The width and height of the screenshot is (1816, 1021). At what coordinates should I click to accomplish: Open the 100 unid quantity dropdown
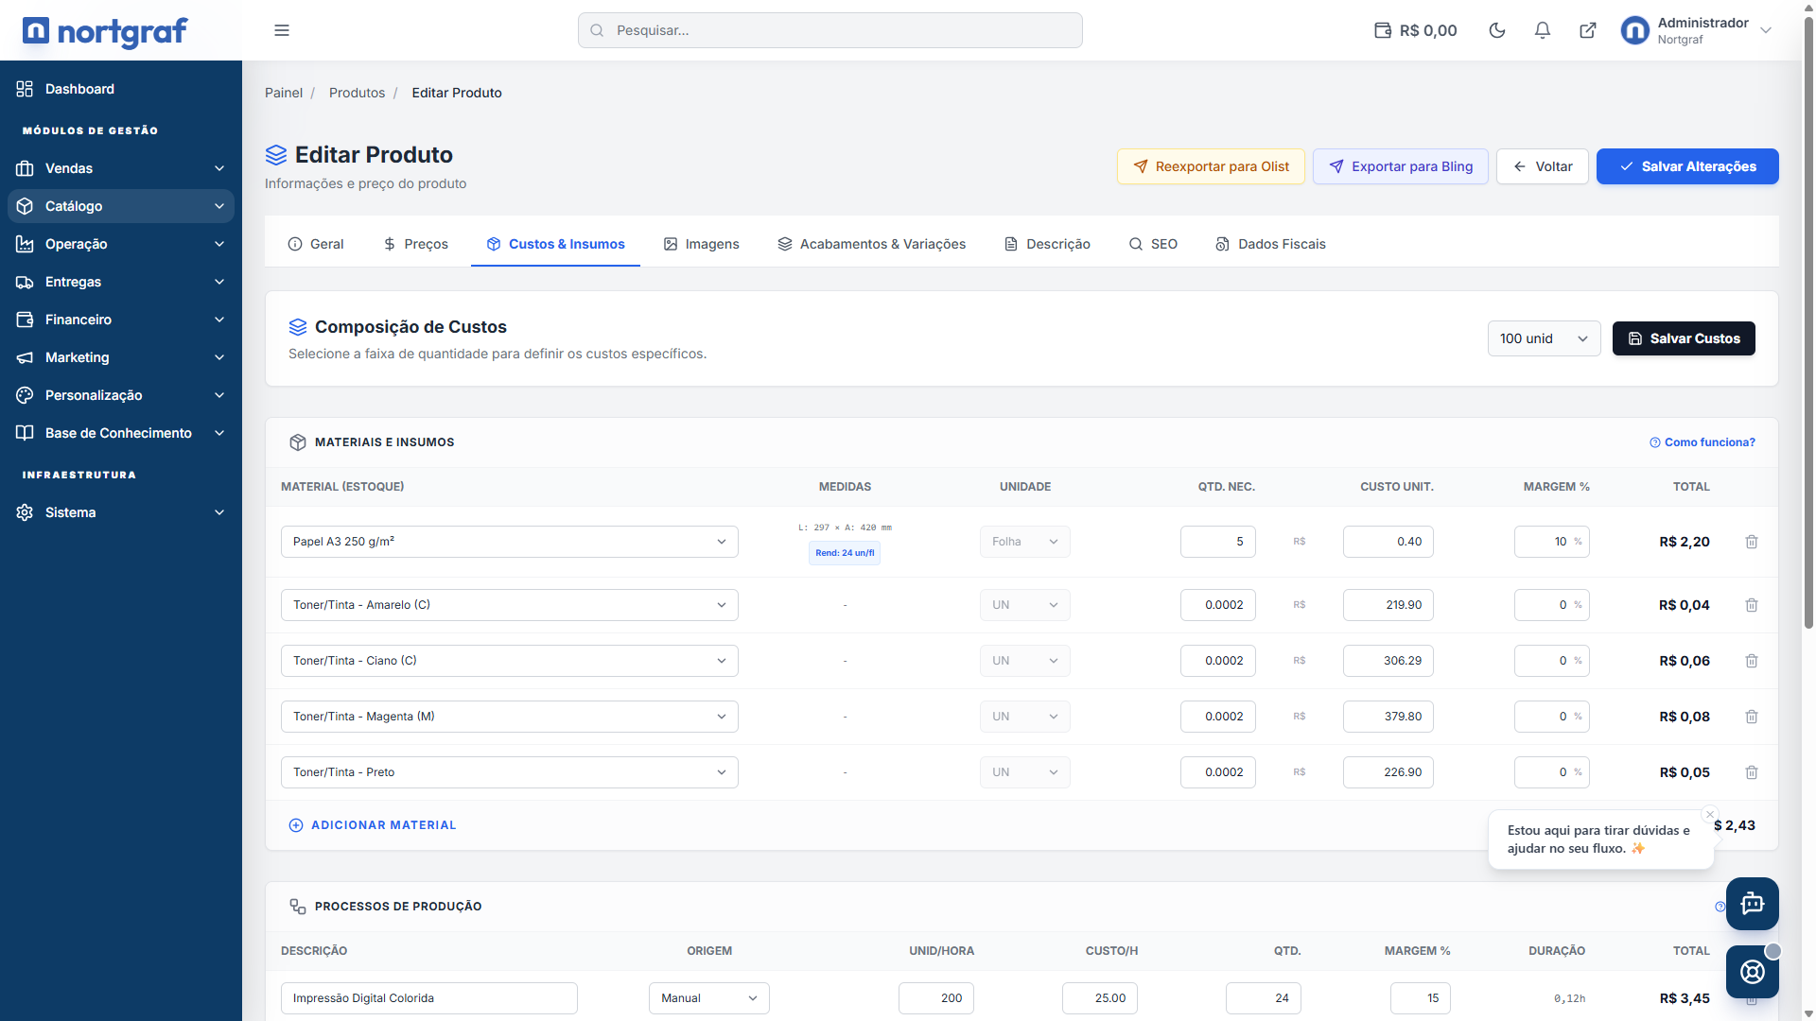[x=1544, y=338]
